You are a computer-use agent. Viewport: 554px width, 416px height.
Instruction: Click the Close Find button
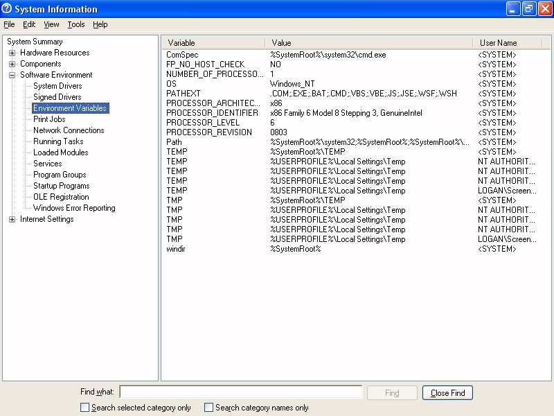447,393
